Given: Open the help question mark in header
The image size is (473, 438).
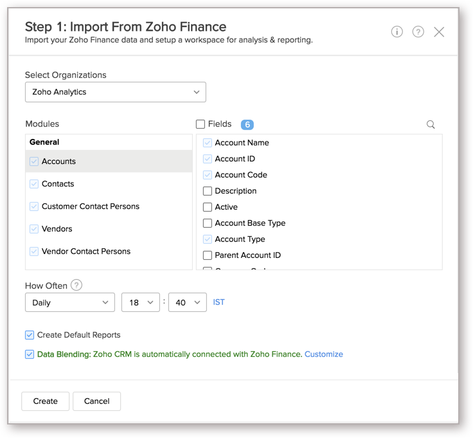Looking at the screenshot, I should pyautogui.click(x=418, y=32).
